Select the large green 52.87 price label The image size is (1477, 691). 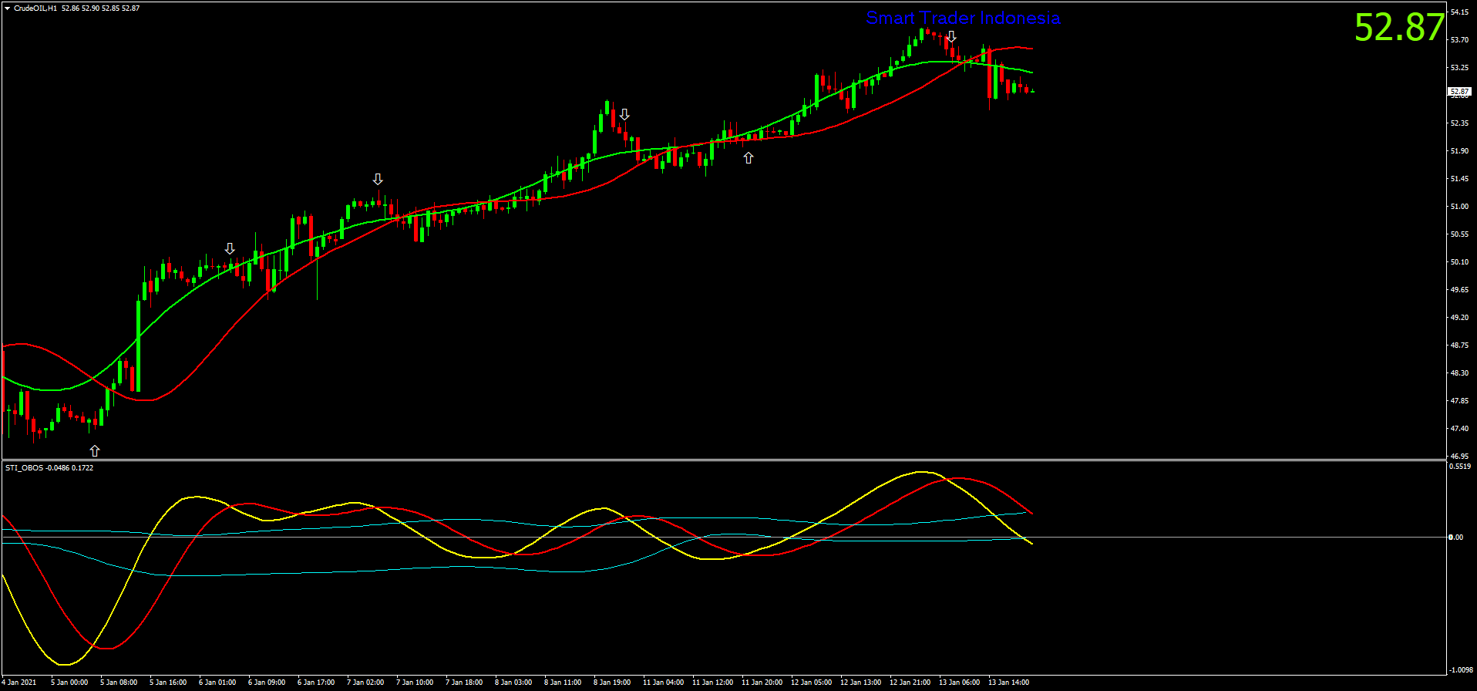[x=1399, y=27]
